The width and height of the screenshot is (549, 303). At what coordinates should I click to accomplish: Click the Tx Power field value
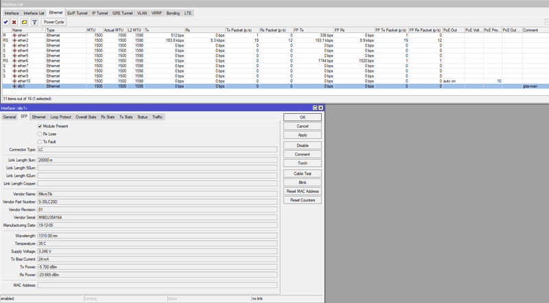click(x=158, y=267)
